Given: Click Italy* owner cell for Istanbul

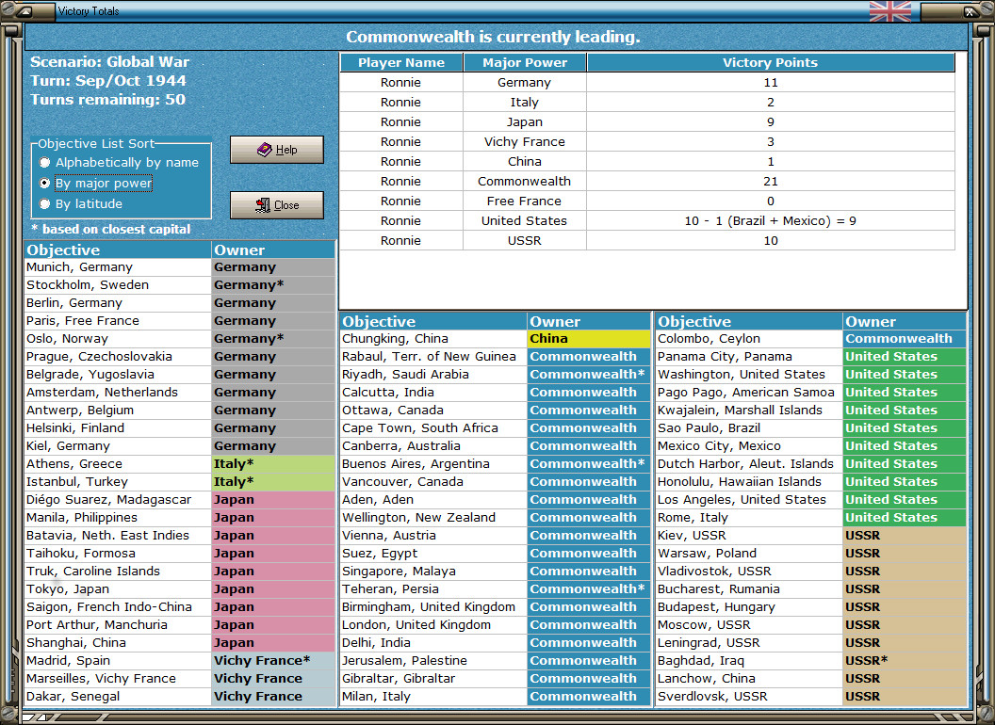Looking at the screenshot, I should pos(273,481).
